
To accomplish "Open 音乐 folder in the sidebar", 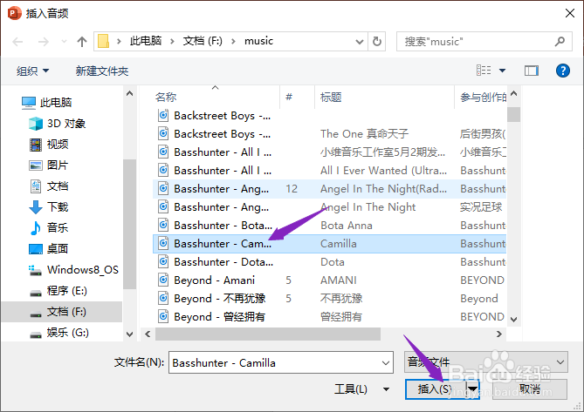I will (x=49, y=227).
